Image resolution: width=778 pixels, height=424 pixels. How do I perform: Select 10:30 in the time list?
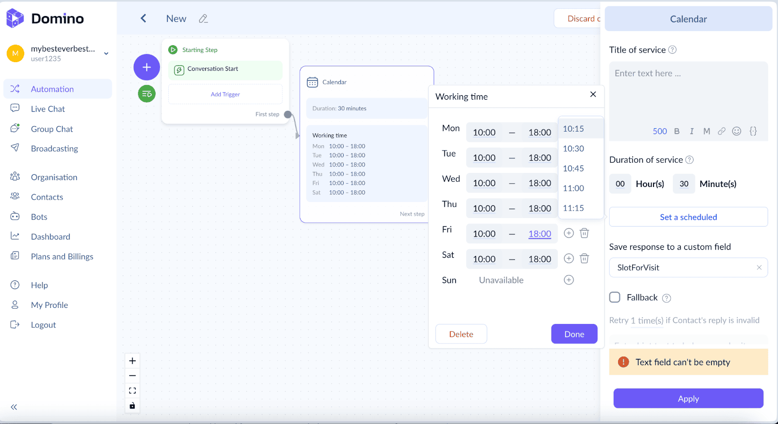(581, 149)
